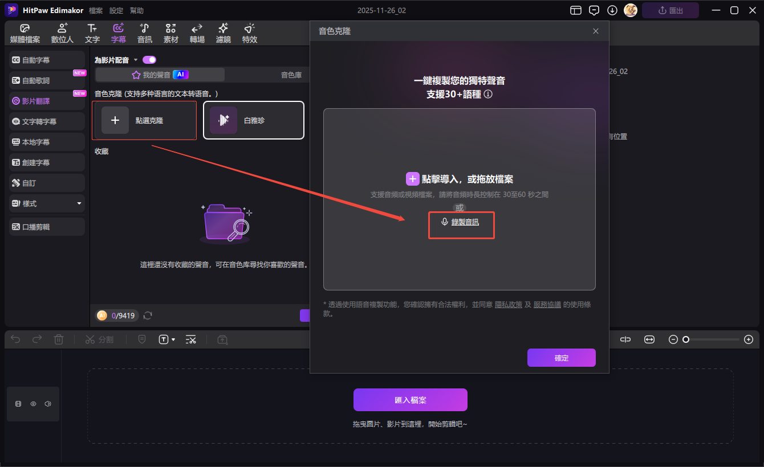The width and height of the screenshot is (764, 467).
Task: Open the layout switch icon in title bar
Action: pyautogui.click(x=576, y=10)
